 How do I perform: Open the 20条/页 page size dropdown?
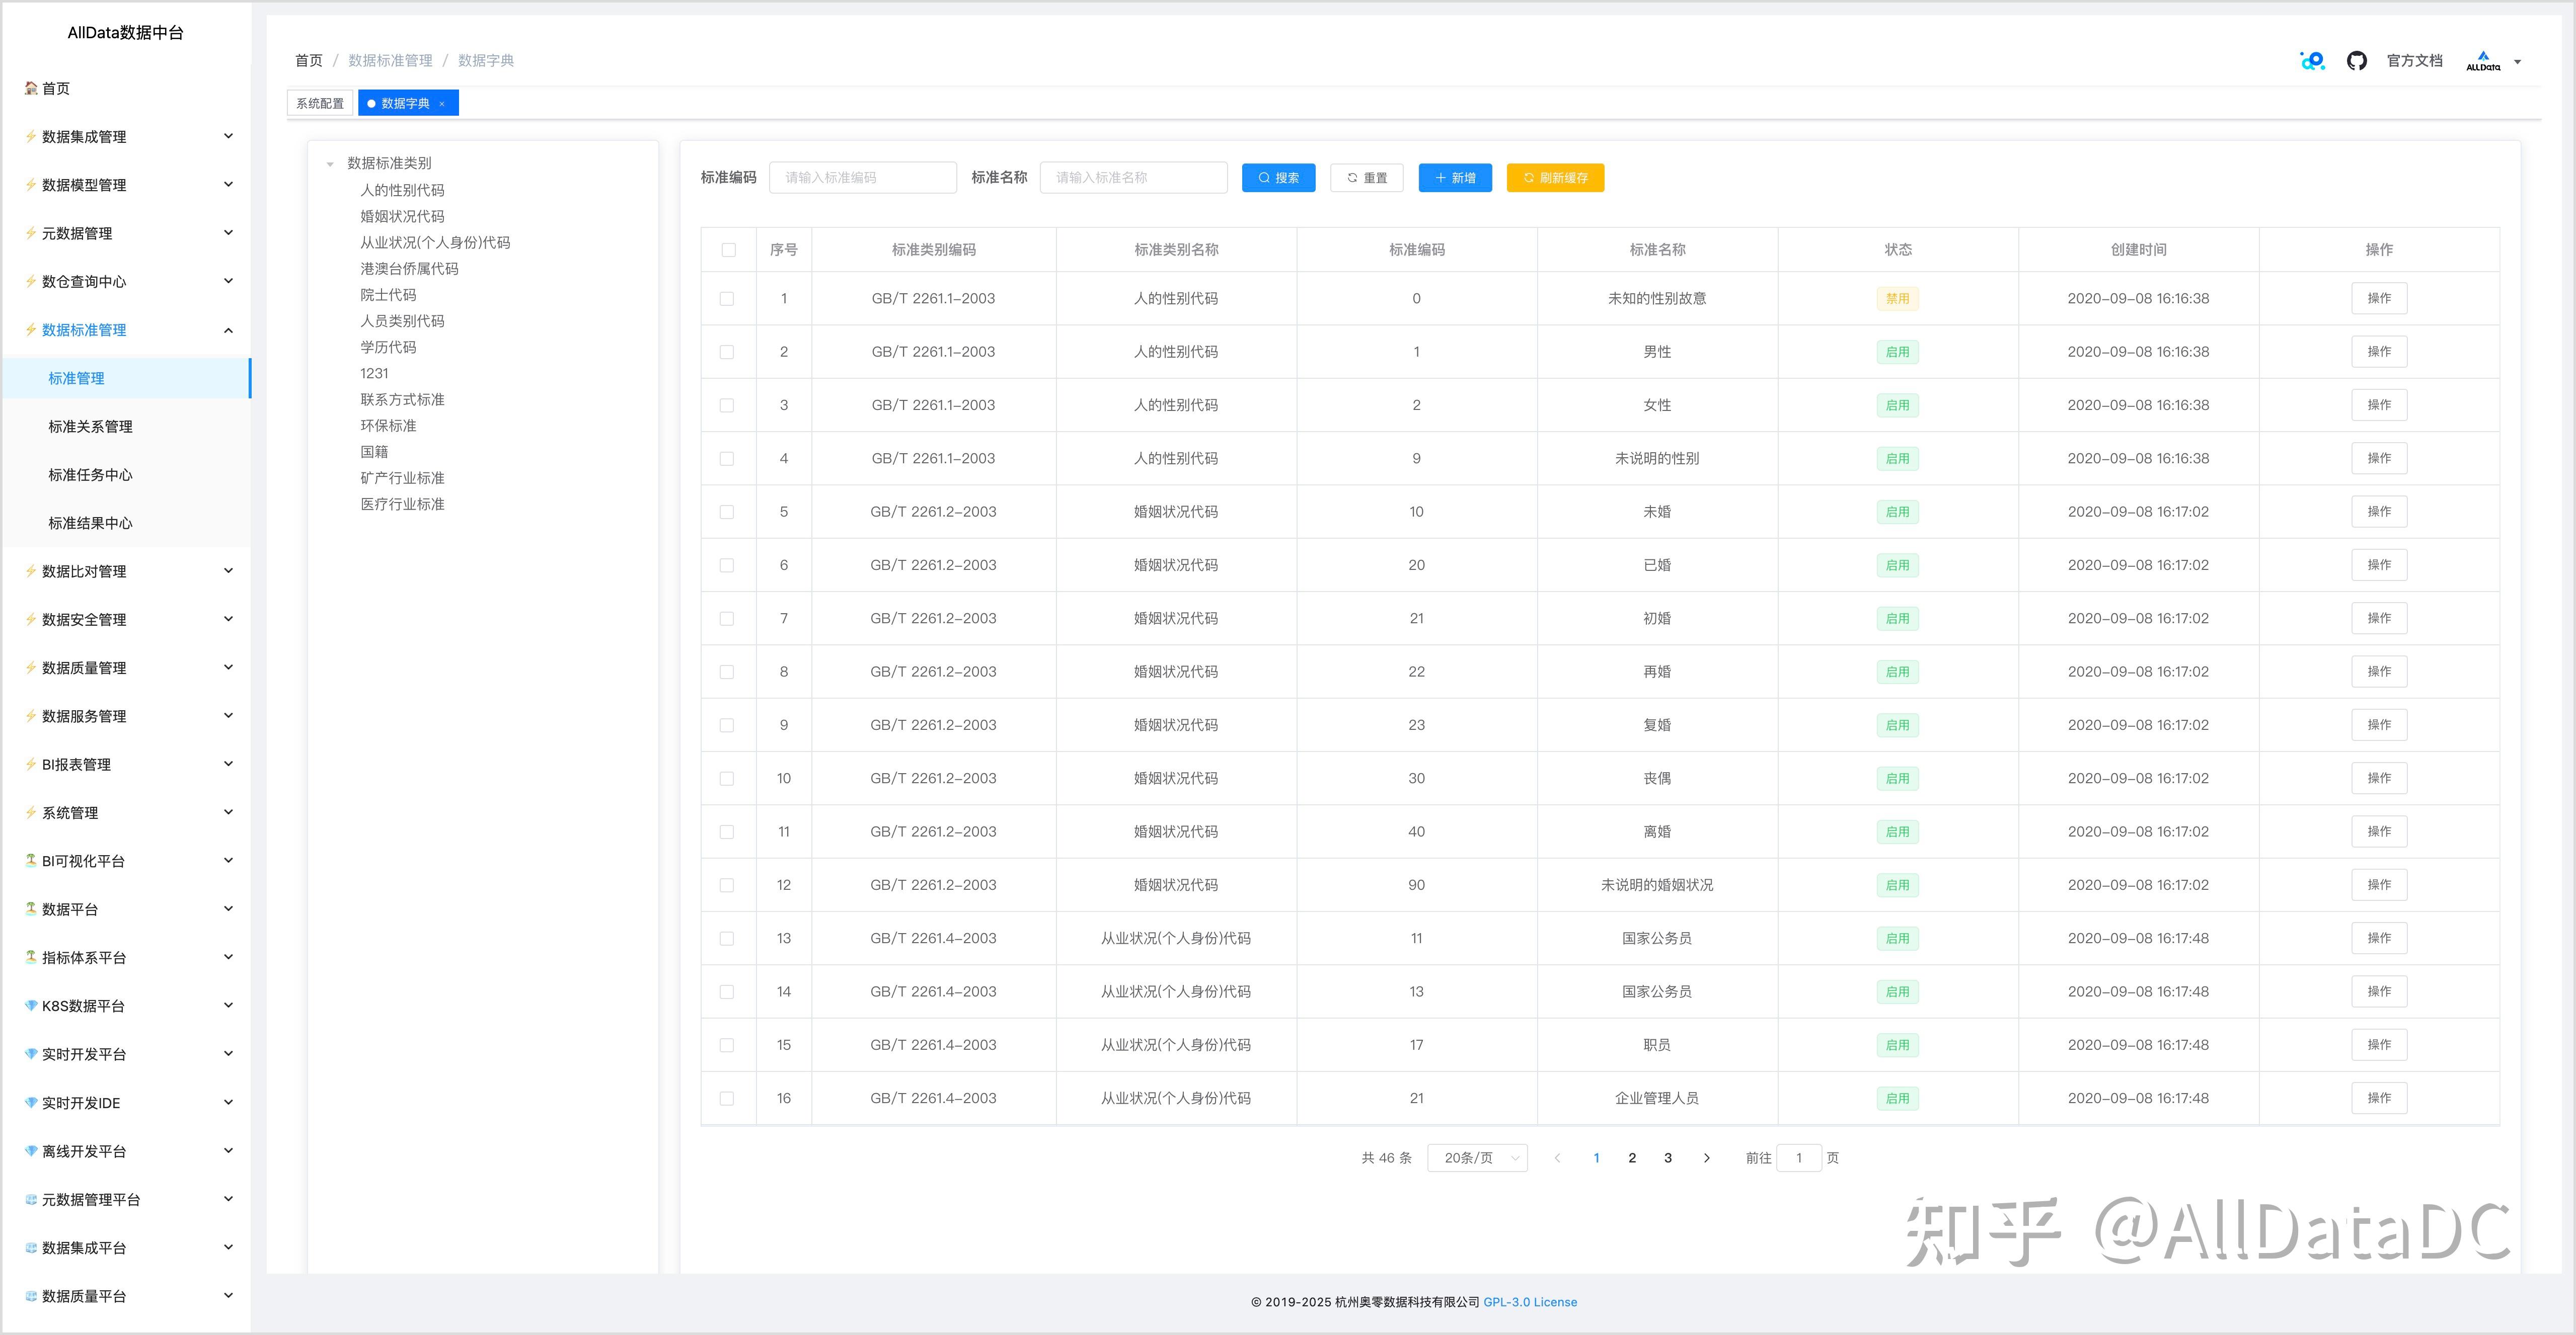pyautogui.click(x=1477, y=1158)
